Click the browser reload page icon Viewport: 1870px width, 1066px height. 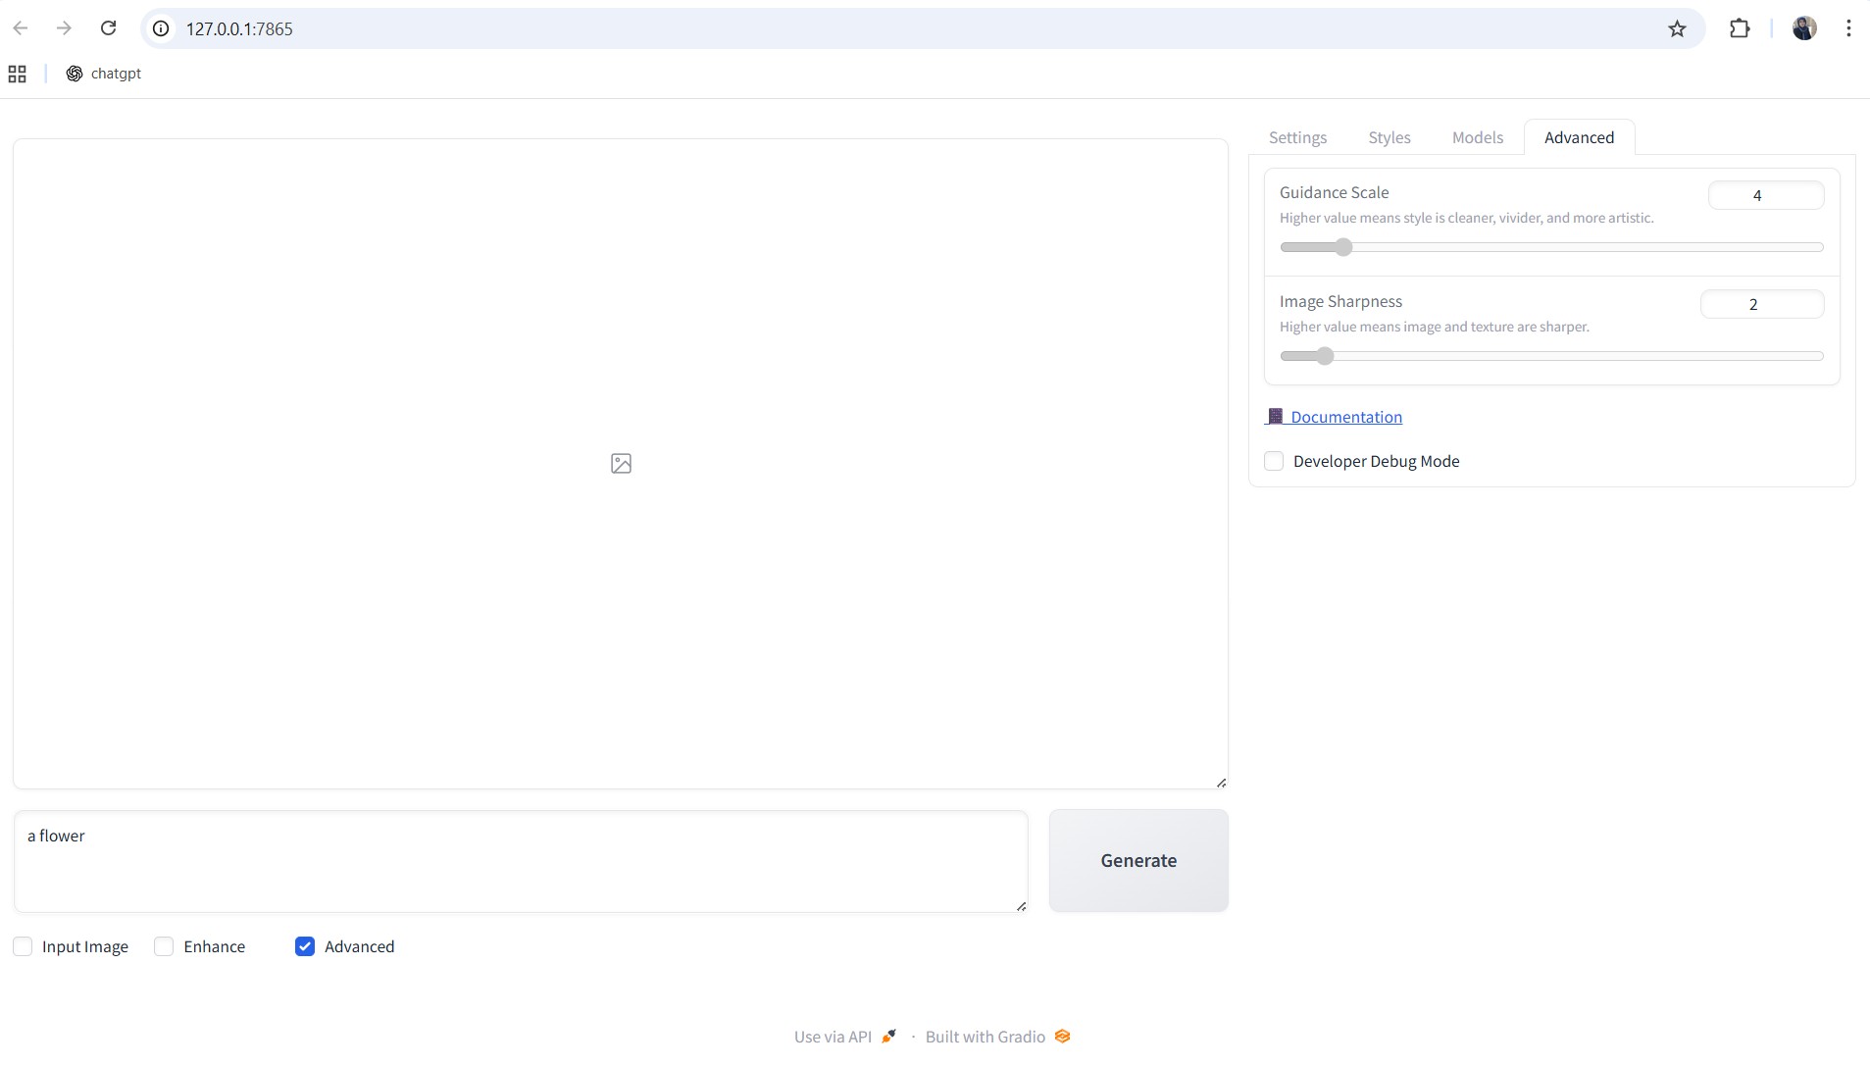109,28
